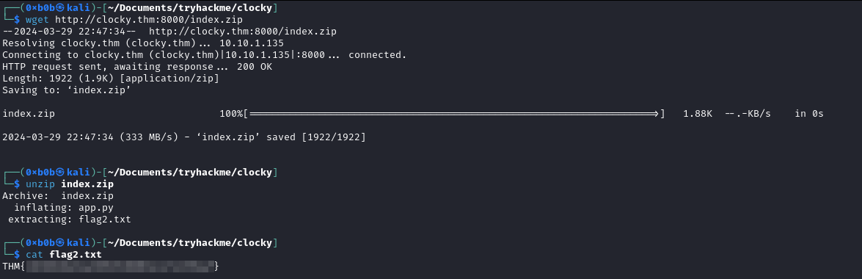Click the cat command word
Viewport: 862px width, 279px height.
35,255
